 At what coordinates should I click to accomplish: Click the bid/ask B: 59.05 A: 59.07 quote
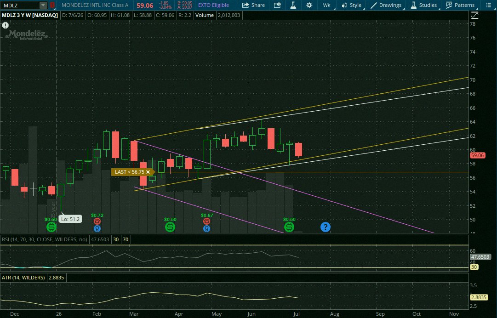click(x=185, y=5)
